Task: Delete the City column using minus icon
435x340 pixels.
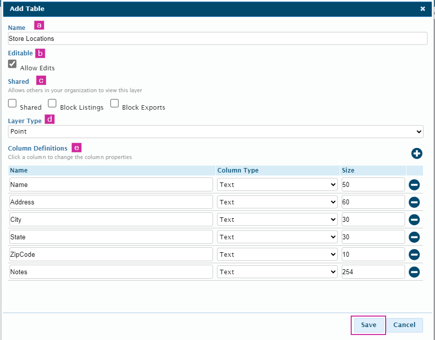Action: point(414,220)
